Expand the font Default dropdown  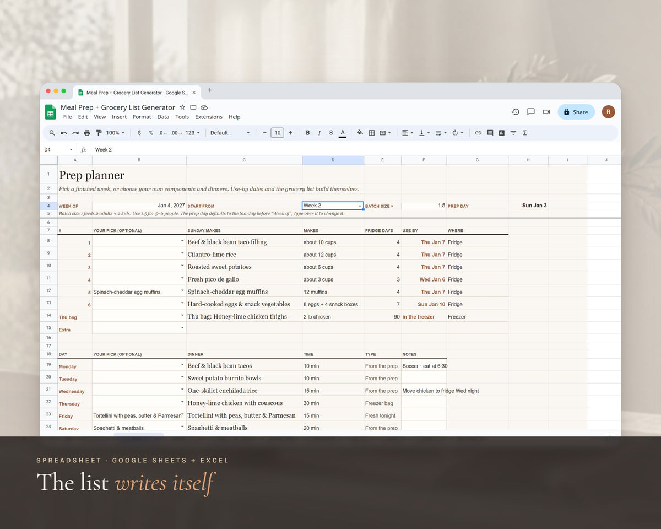point(230,133)
